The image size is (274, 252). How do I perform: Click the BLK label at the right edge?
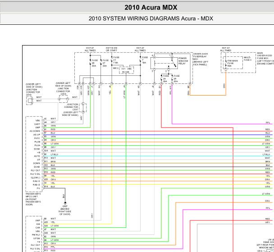coord(268,165)
